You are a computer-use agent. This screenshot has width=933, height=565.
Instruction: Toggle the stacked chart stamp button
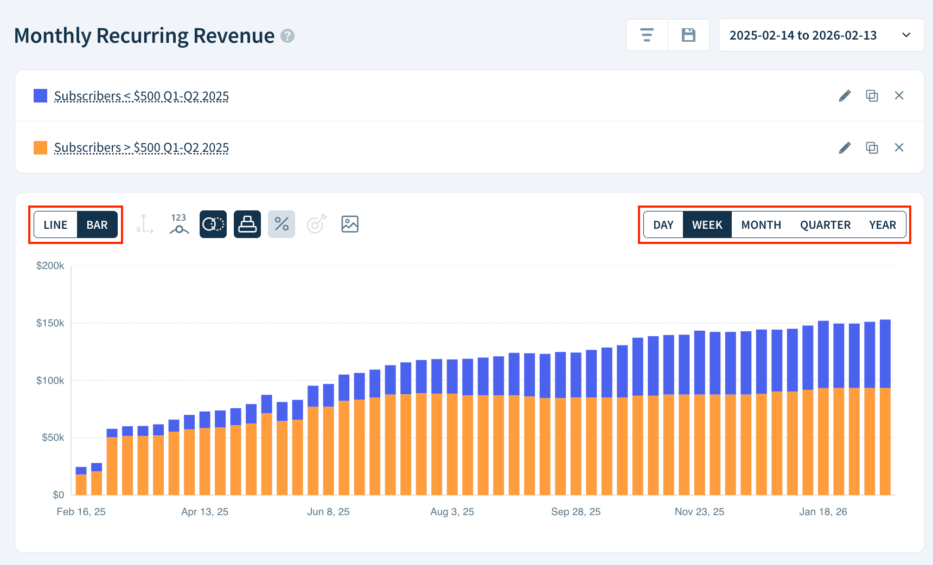[247, 224]
